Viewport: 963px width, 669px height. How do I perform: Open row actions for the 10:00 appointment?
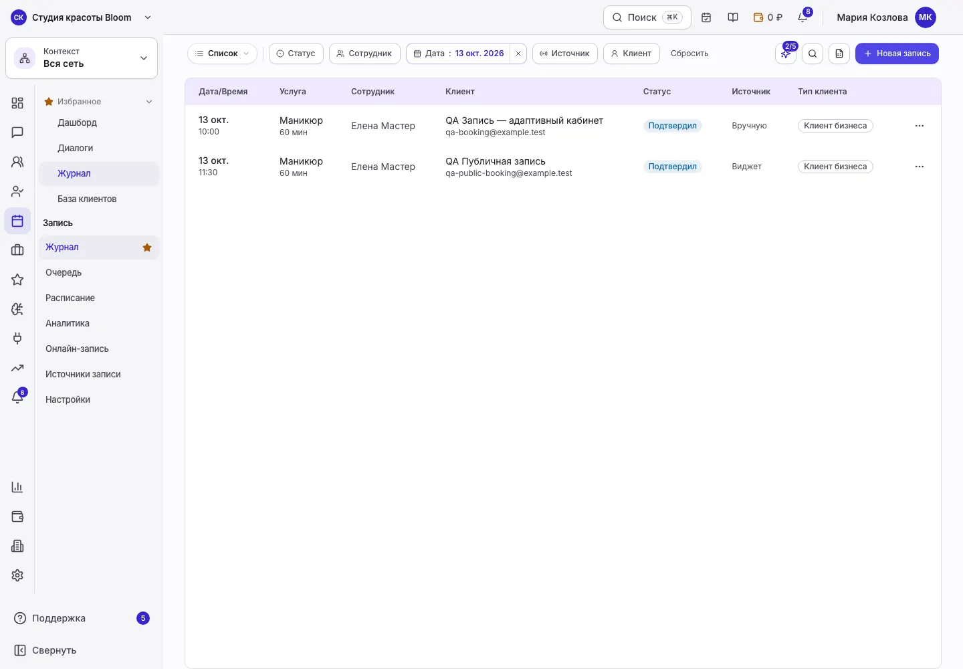pyautogui.click(x=920, y=126)
